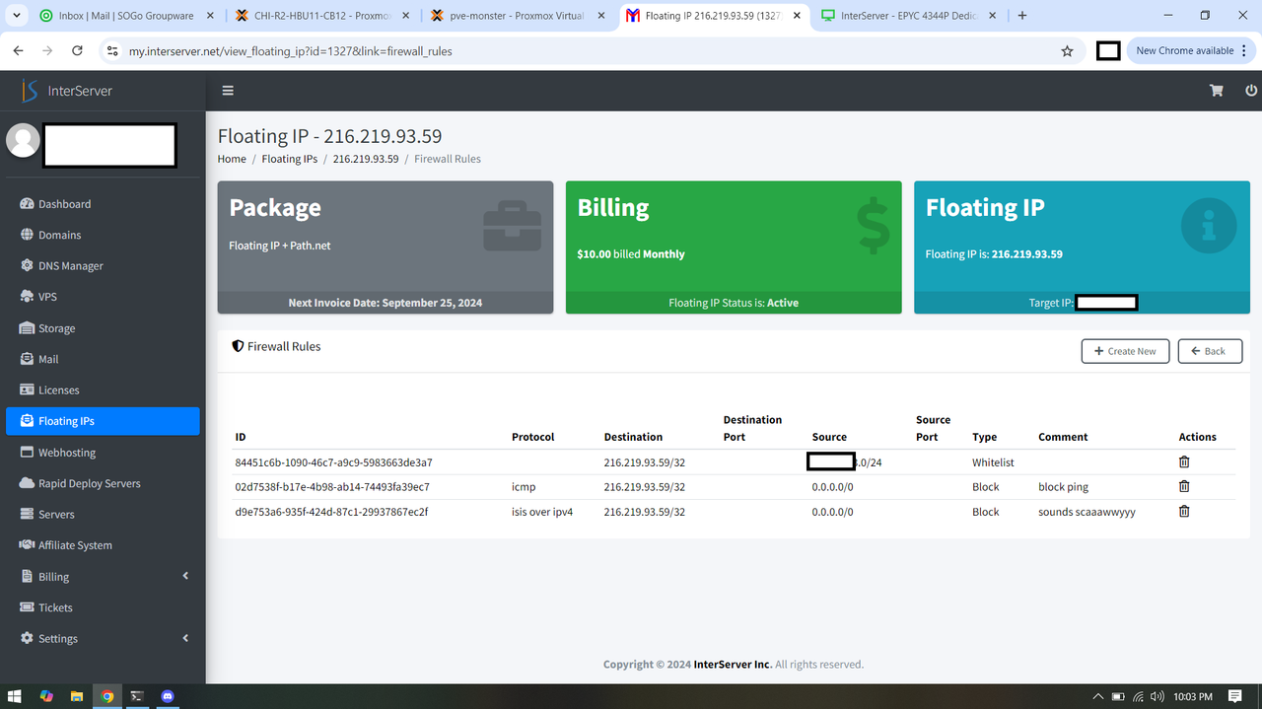Screen dimensions: 1262x709
Task: Click Create New firewall rule button
Action: coord(1125,351)
